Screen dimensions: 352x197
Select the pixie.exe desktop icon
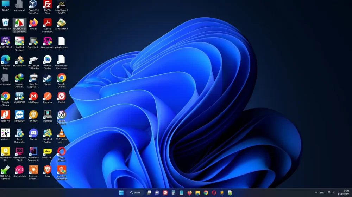pos(5,134)
